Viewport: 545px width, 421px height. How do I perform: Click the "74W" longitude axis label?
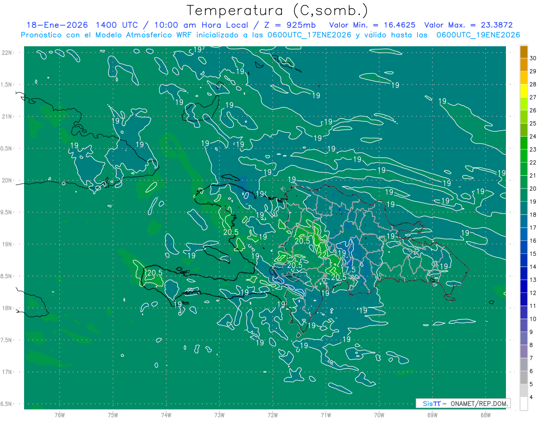click(166, 415)
